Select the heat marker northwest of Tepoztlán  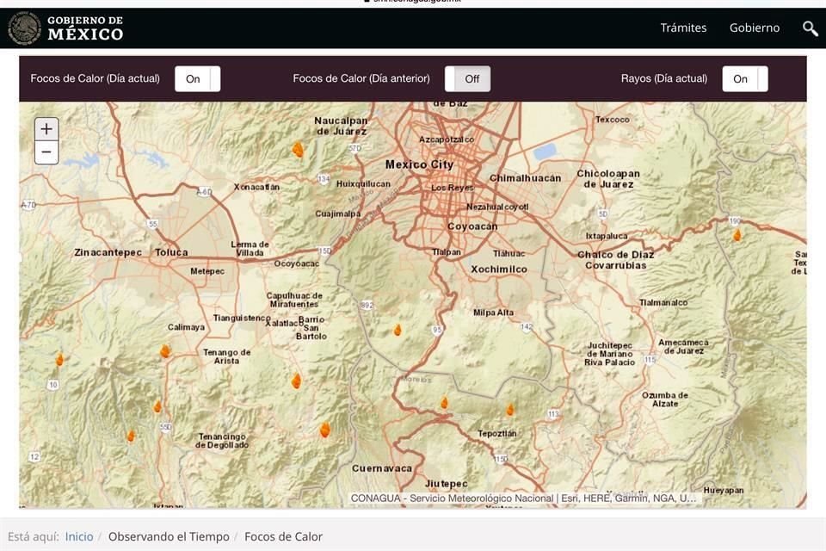[x=444, y=402]
